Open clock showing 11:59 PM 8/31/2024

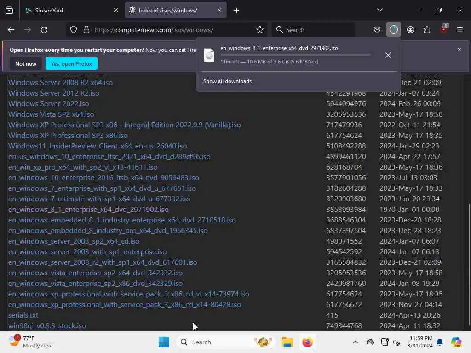[x=420, y=342]
